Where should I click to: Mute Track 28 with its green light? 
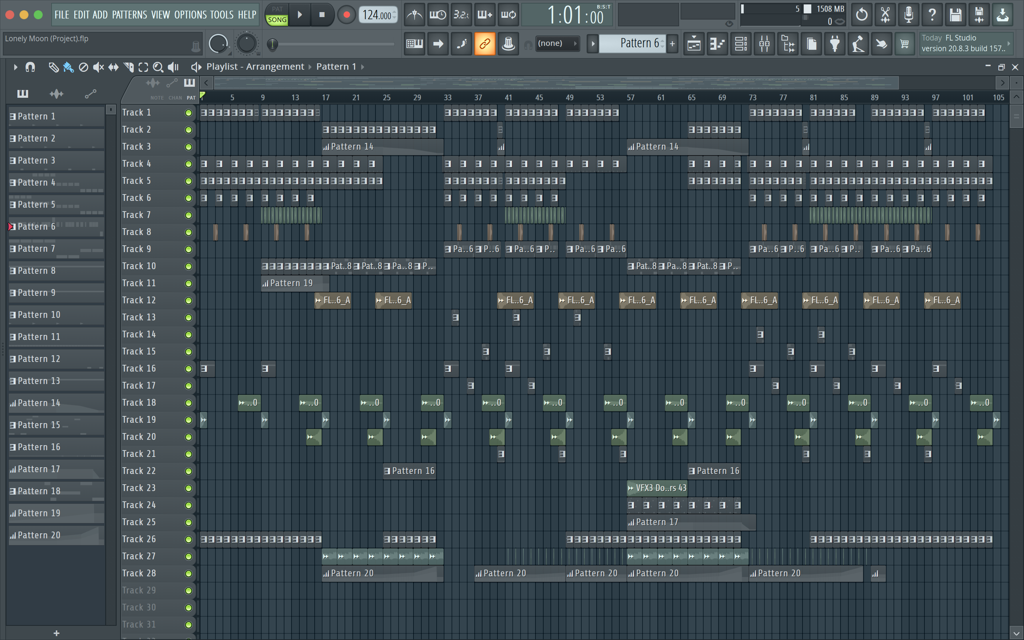(x=189, y=574)
